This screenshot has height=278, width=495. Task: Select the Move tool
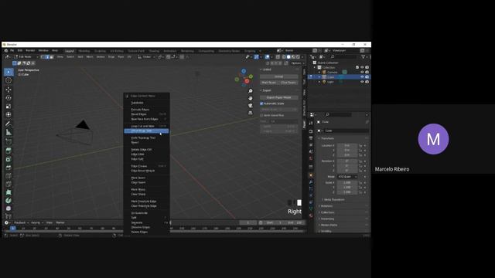9,90
